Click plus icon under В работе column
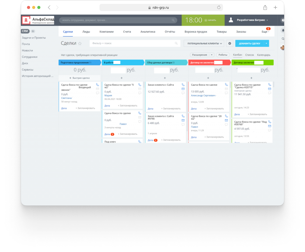Viewport: 305px width, 252px height. click(122, 78)
